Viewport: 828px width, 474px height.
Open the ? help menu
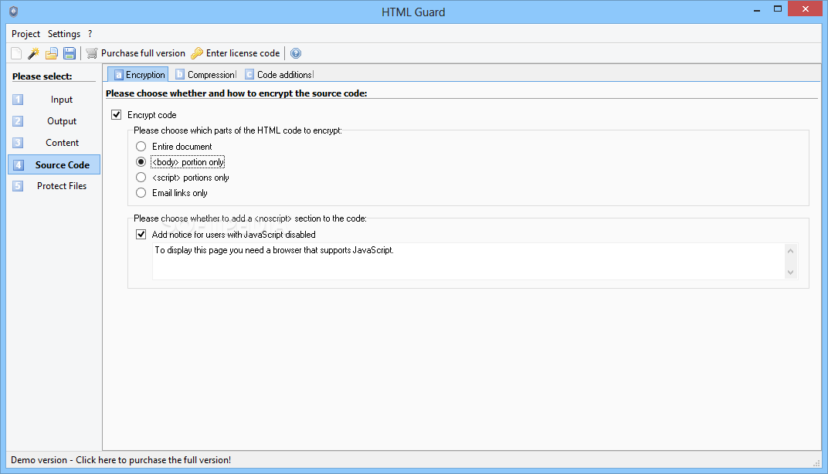90,34
